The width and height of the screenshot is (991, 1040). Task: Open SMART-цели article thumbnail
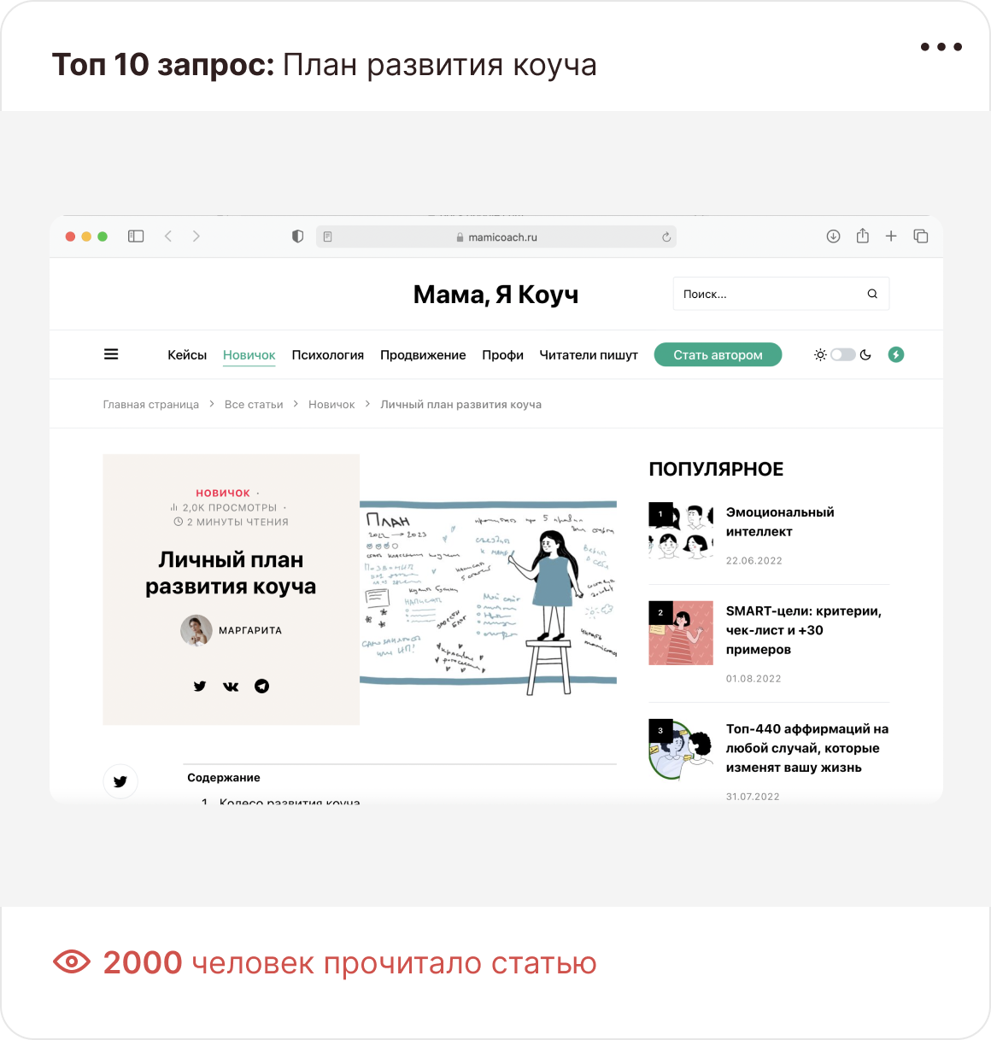point(681,633)
